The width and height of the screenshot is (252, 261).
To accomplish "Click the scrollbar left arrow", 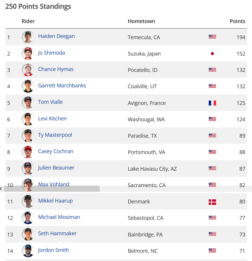I will coord(1,189).
